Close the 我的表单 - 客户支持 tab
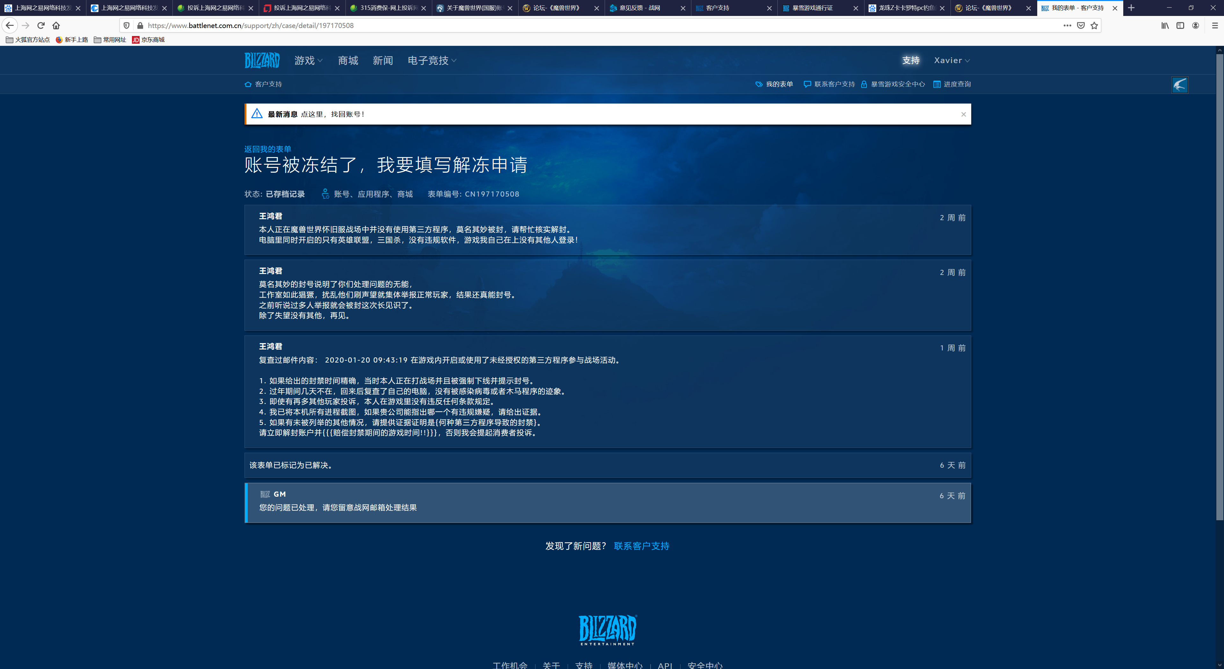Screen dimensions: 1224x669 point(1115,8)
